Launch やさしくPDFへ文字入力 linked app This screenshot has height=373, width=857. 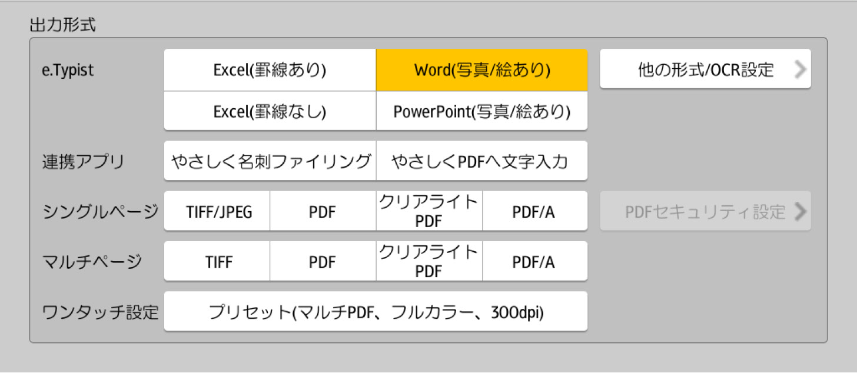(481, 161)
